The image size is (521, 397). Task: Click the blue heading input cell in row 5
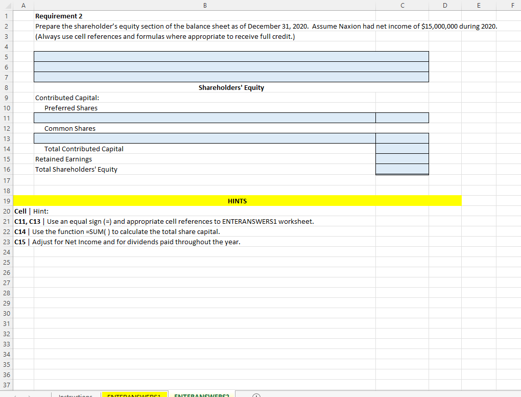point(231,57)
